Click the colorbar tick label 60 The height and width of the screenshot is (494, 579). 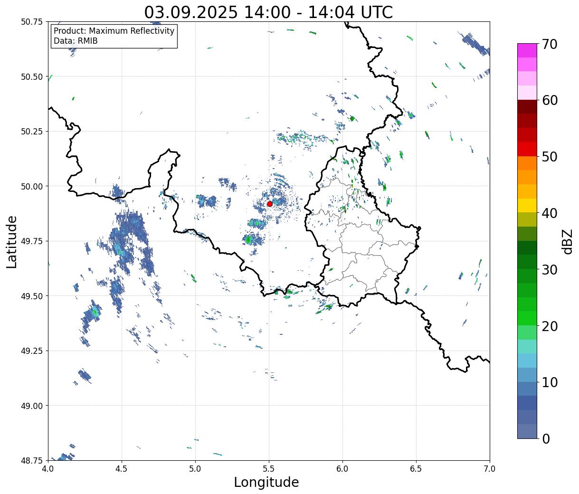pos(549,100)
